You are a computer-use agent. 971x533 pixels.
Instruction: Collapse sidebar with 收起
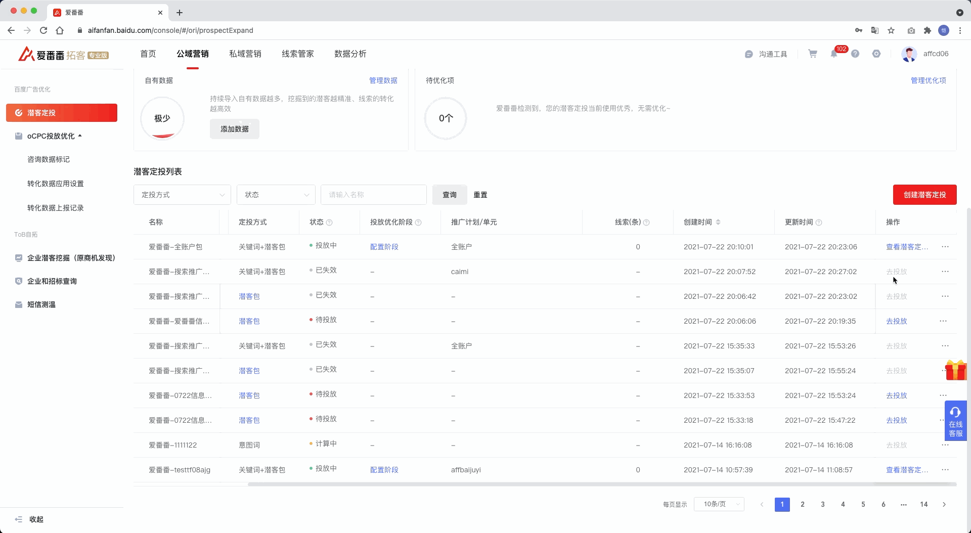29,519
